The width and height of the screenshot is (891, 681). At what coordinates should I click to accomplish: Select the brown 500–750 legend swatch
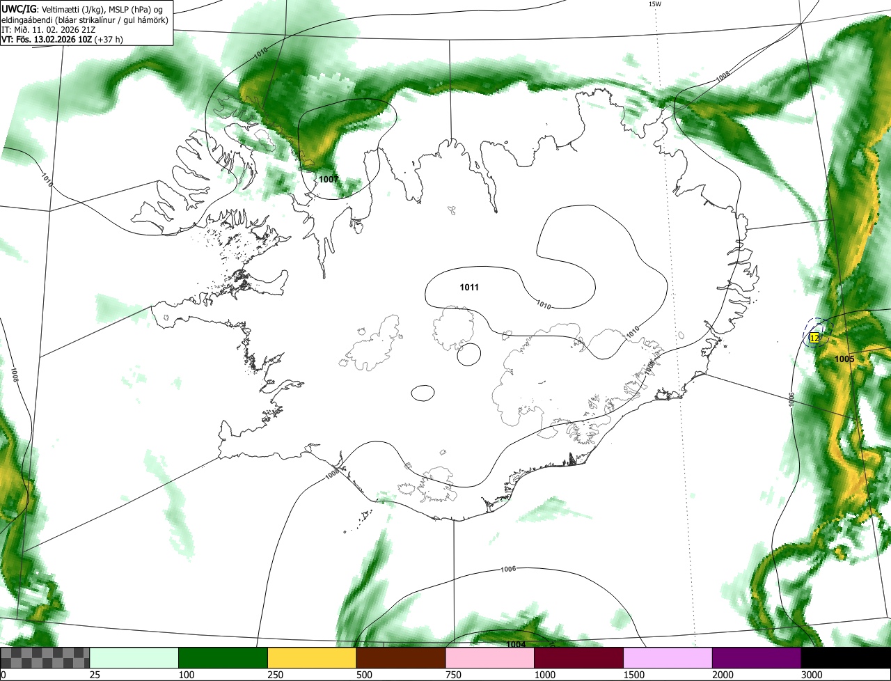(401, 658)
